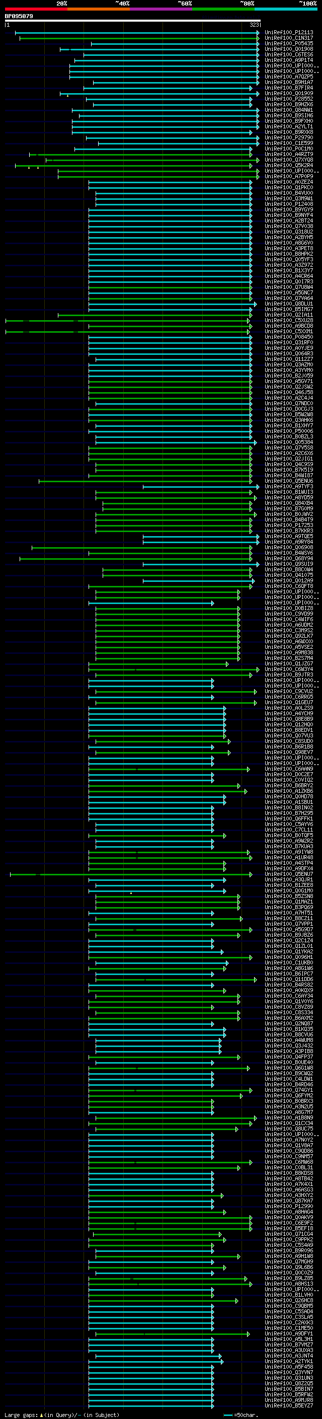Screen dimensions: 322x1419
Task: Select the UniRef100_A2TYK1 label
Action: pos(289,1362)
